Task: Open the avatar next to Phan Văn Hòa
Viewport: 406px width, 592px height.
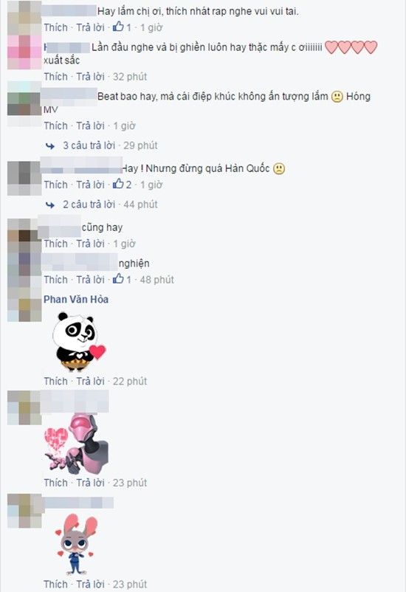Action: [x=24, y=306]
